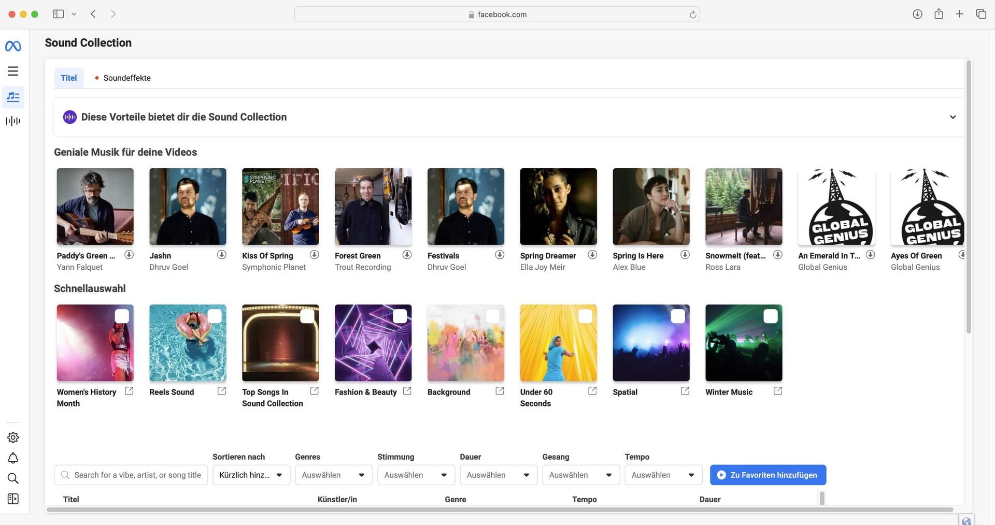995x525 pixels.
Task: Download the Festivals track
Action: pyautogui.click(x=500, y=255)
